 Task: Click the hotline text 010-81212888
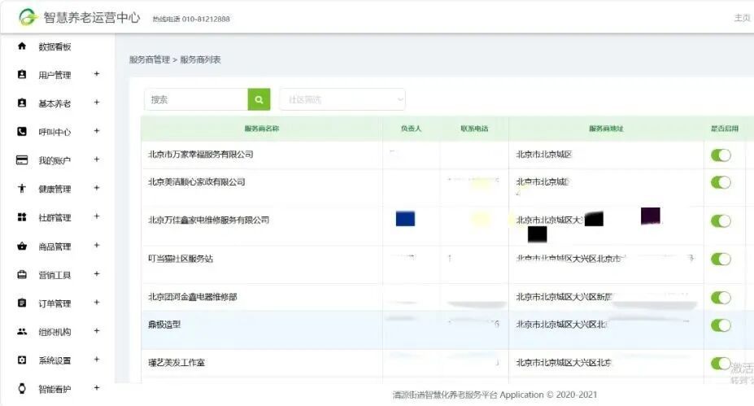pos(206,19)
